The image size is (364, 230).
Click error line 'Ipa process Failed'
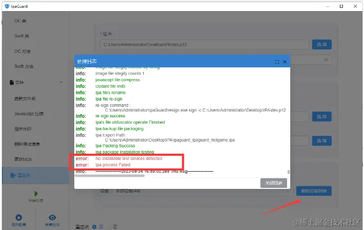[x=113, y=165]
